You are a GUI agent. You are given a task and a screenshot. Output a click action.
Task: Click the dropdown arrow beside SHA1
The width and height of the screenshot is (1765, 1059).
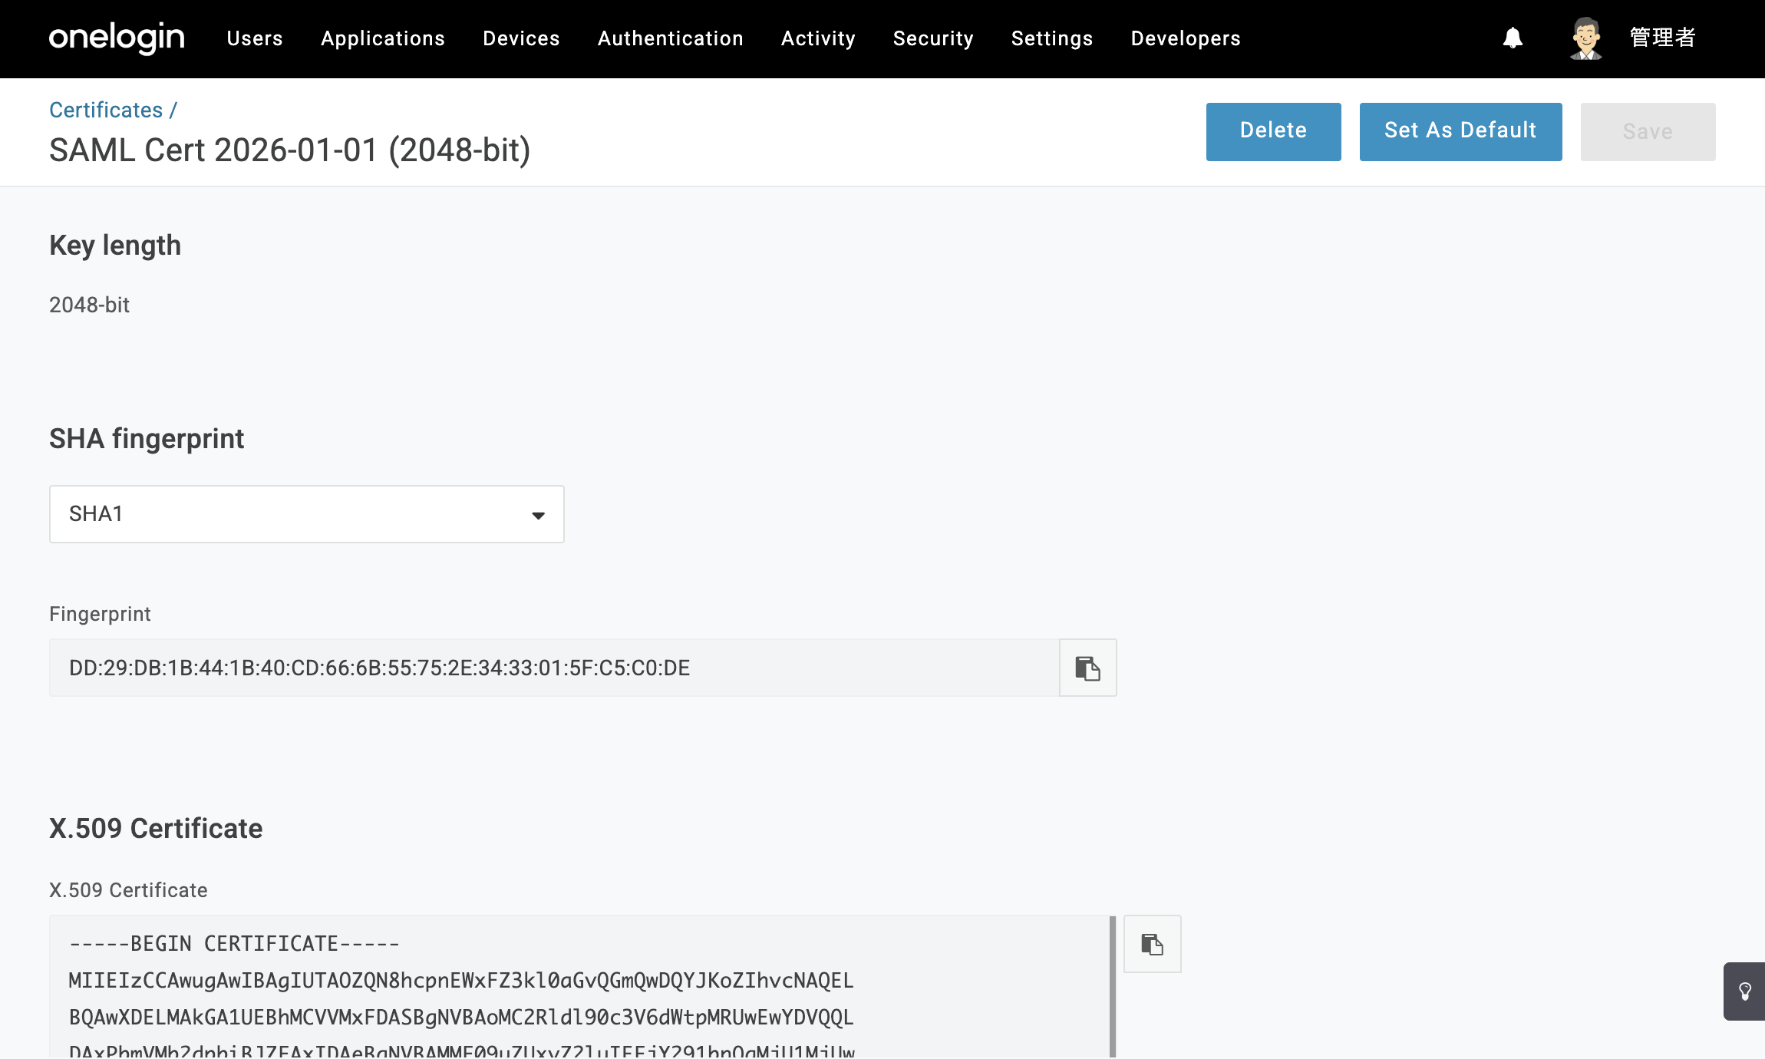tap(538, 515)
